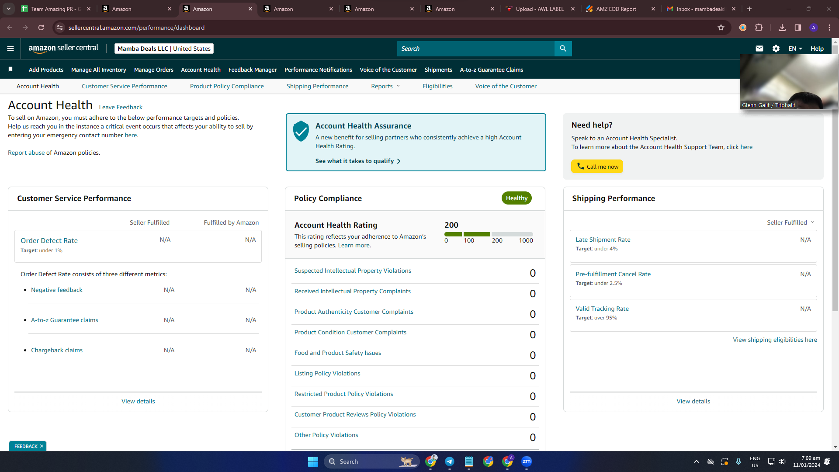Open Manage All Inventory
The height and width of the screenshot is (472, 839).
[x=99, y=69]
